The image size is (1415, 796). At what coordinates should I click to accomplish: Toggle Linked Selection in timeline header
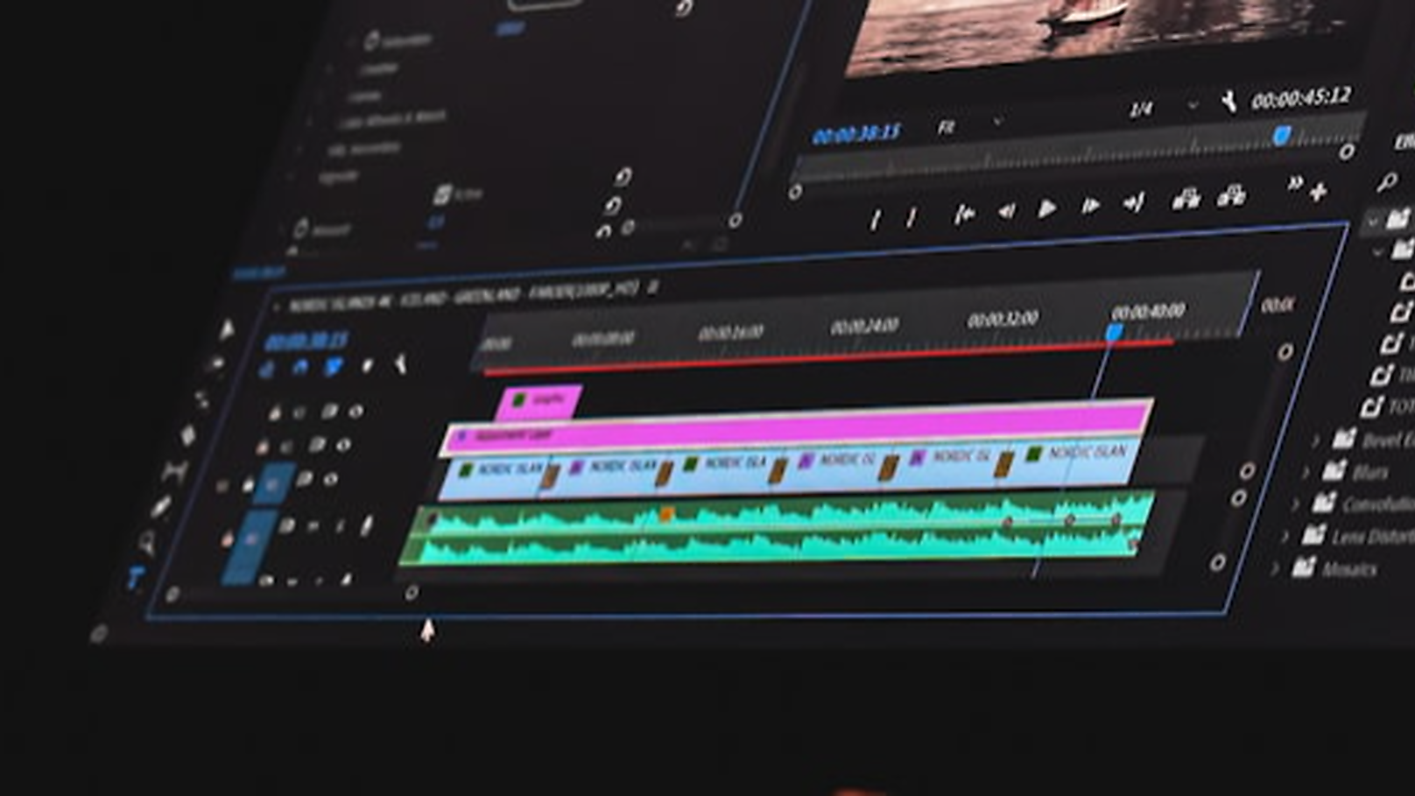[x=334, y=367]
